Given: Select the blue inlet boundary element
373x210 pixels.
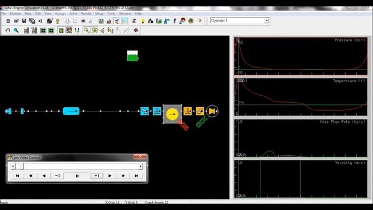Looking at the screenshot, I should 9,111.
